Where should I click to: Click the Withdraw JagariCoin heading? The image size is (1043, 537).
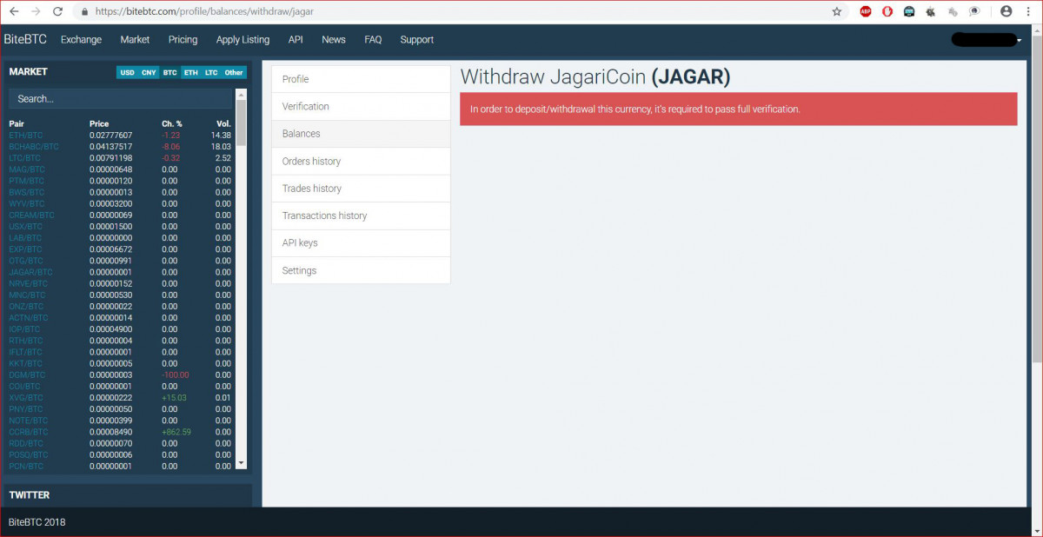click(595, 76)
